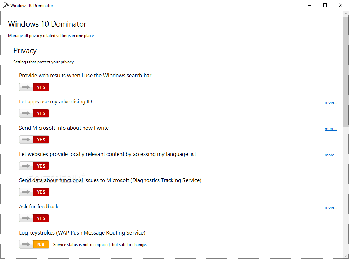
Task: Click 'Log keystrokes (WAP Push Message Routing Service)' label
Action: click(82, 233)
